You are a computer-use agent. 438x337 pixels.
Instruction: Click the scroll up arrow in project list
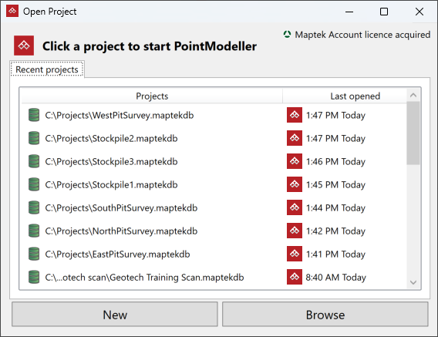pyautogui.click(x=413, y=96)
